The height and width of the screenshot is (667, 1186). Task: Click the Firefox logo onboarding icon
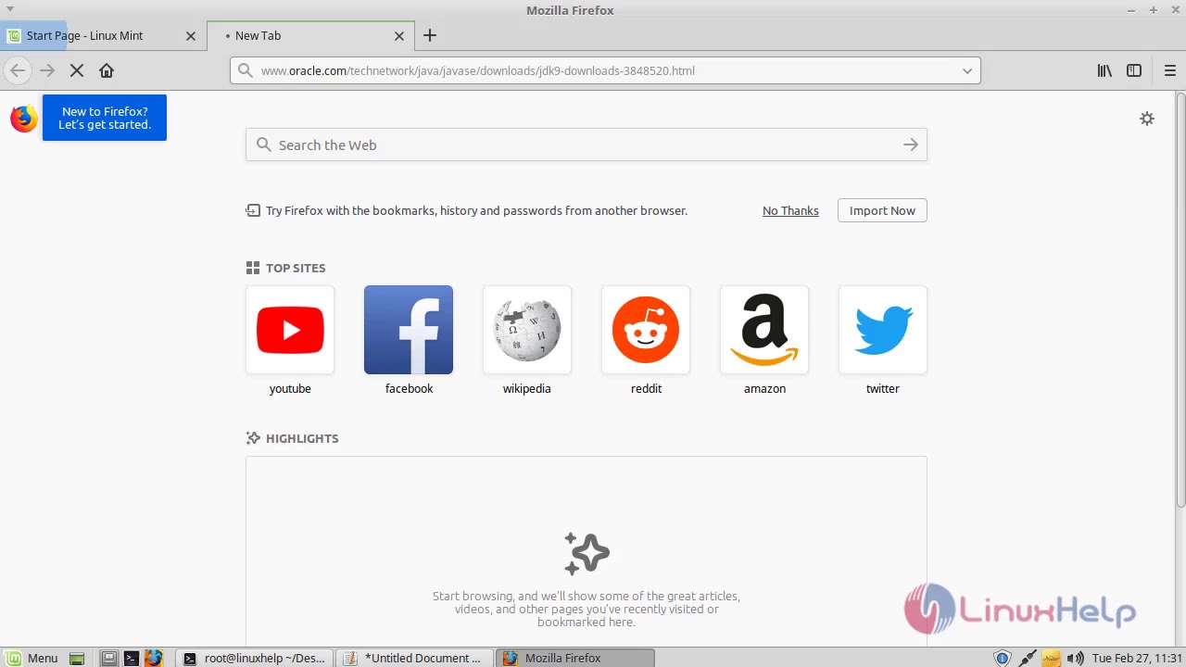(x=24, y=119)
